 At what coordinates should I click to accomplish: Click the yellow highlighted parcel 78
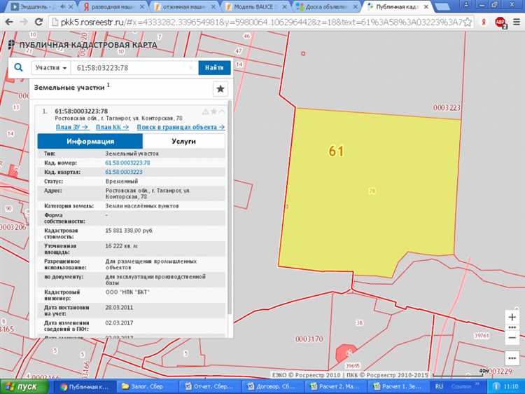pyautogui.click(x=372, y=191)
